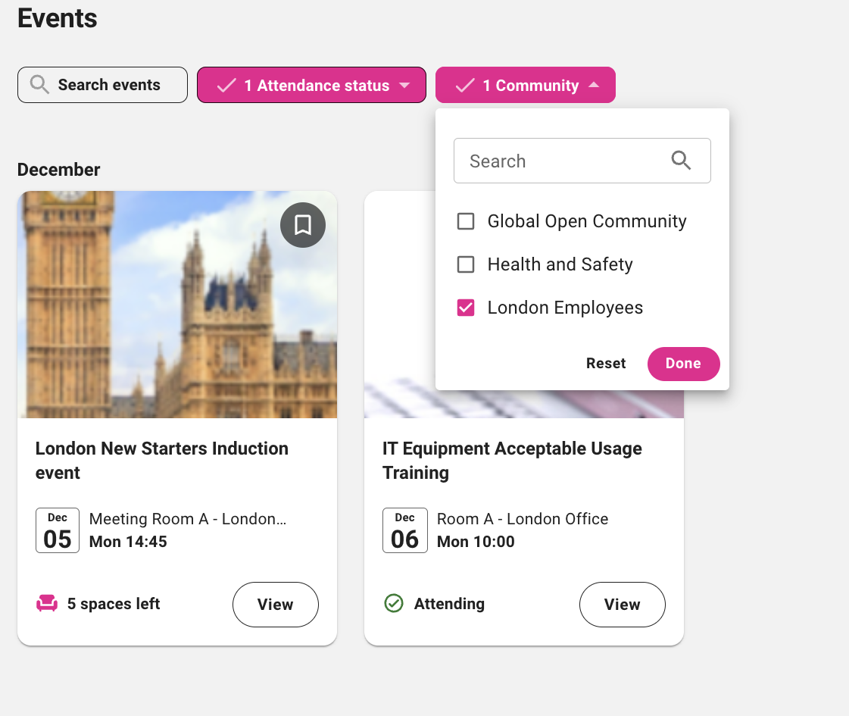849x716 pixels.
Task: Click the Search events magnifier icon
Action: (39, 85)
